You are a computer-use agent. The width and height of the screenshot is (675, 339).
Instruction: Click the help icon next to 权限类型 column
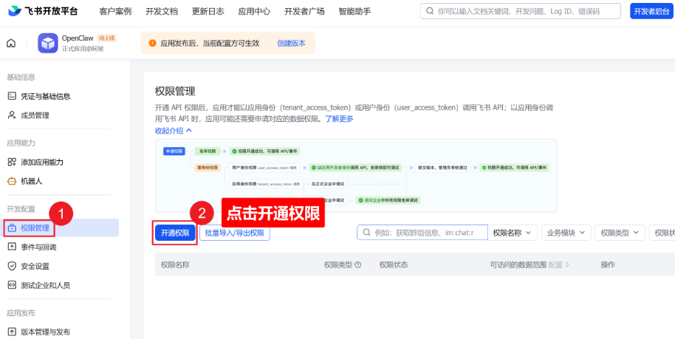[x=358, y=264]
